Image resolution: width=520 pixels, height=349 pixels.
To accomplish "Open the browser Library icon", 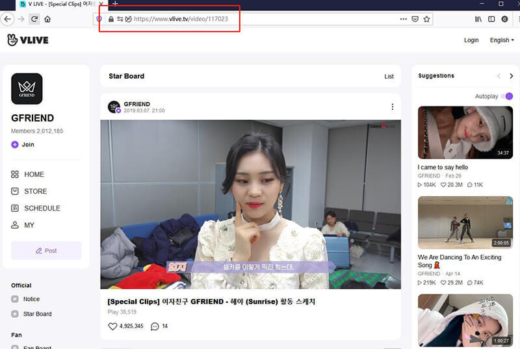I will (478, 19).
